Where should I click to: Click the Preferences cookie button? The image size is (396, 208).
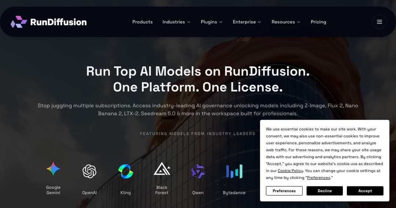point(284,191)
